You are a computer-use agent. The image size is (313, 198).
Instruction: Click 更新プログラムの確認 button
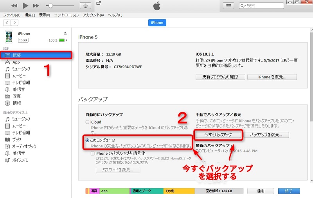tap(220, 77)
